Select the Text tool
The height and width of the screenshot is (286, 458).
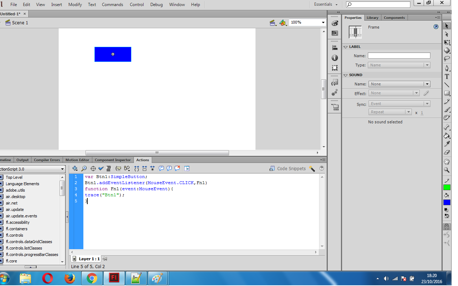(447, 76)
